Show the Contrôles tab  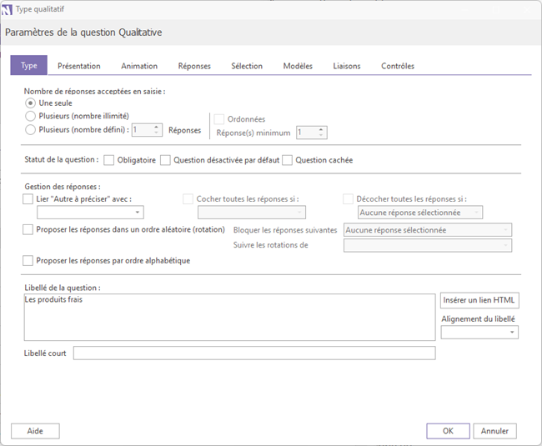point(398,66)
